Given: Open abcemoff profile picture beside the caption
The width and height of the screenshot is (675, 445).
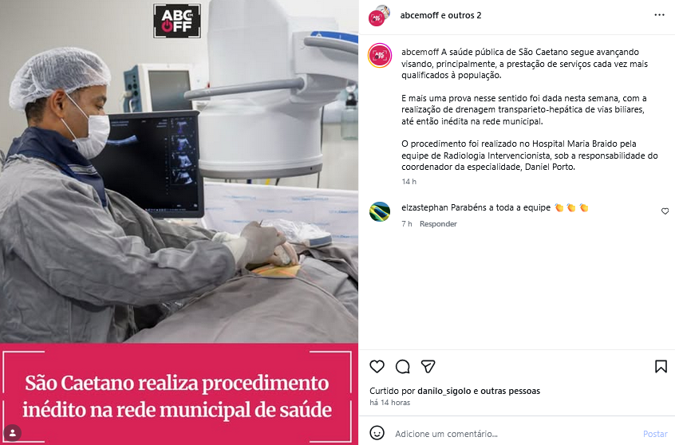Looking at the screenshot, I should (380, 56).
